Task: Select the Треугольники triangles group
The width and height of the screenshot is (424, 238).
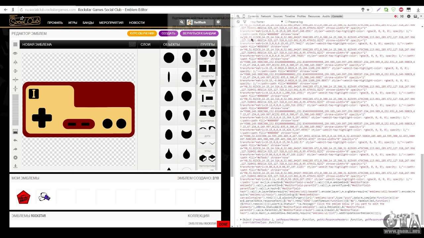Action: coord(208,86)
